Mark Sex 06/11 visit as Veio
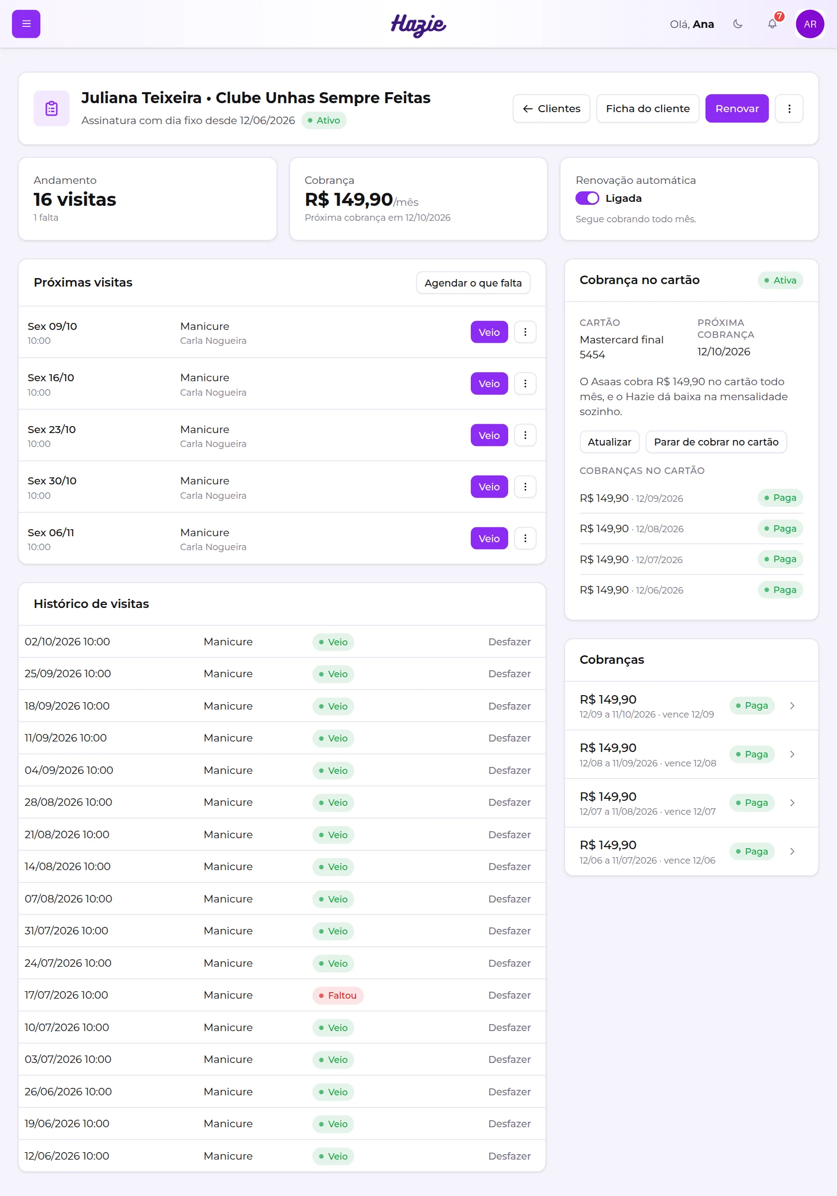This screenshot has height=1196, width=837. coord(489,538)
